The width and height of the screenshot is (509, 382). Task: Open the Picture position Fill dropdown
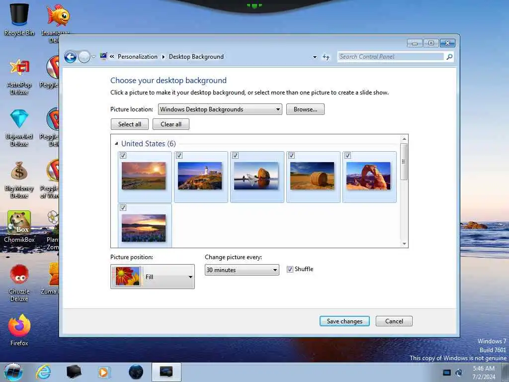153,277
